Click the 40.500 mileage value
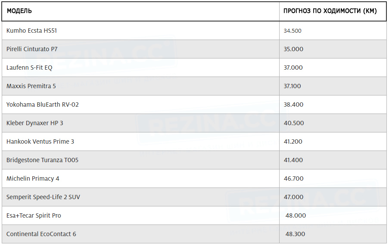Screen dimensions: 389x246 click(294, 123)
